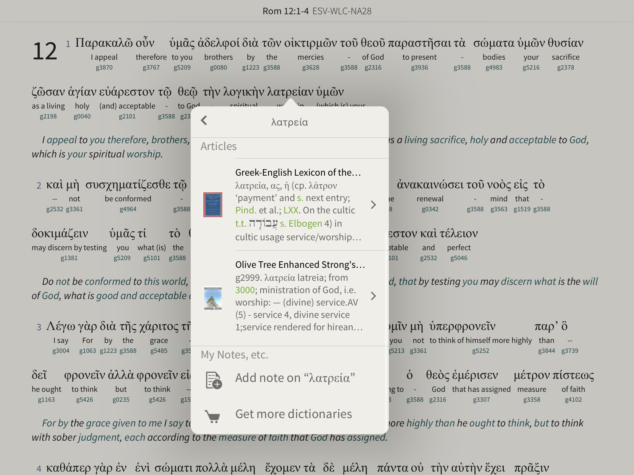Tap the Greek word θυσίαν in verse 1
Image resolution: width=634 pixels, height=475 pixels.
pos(565,43)
